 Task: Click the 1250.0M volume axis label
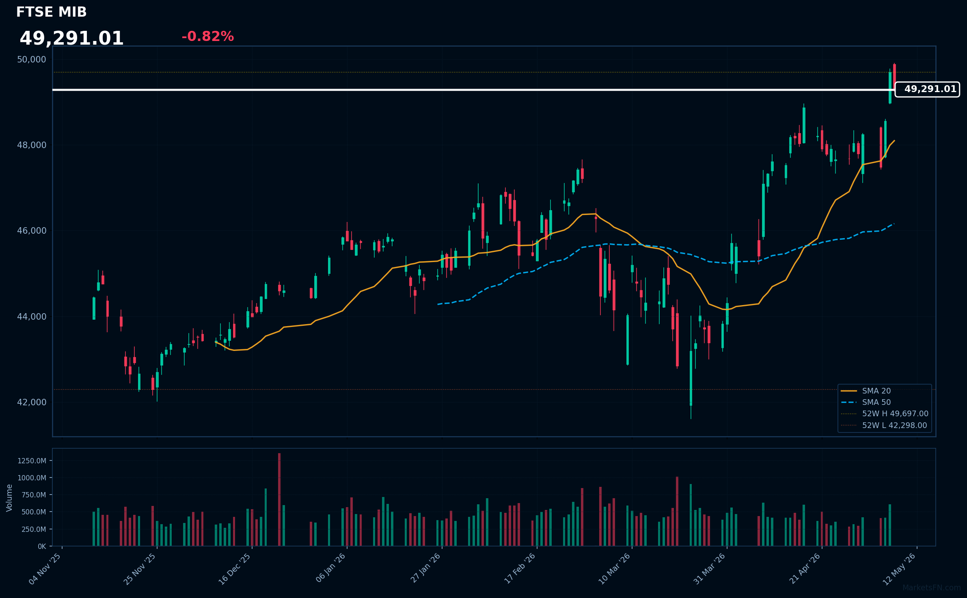click(x=32, y=461)
